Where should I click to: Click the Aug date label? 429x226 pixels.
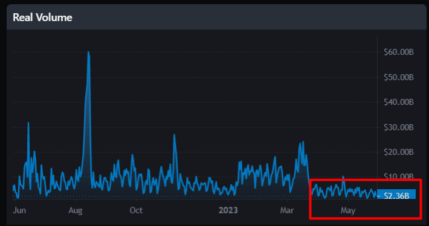click(76, 211)
